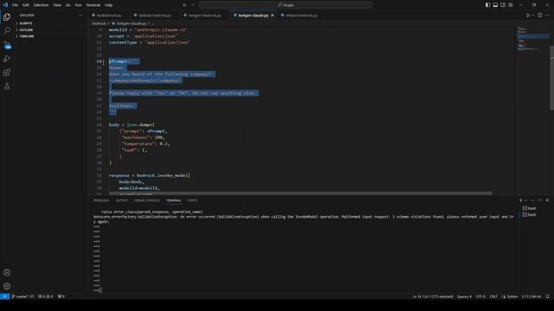Click cursor position Ln 14 status

433,296
